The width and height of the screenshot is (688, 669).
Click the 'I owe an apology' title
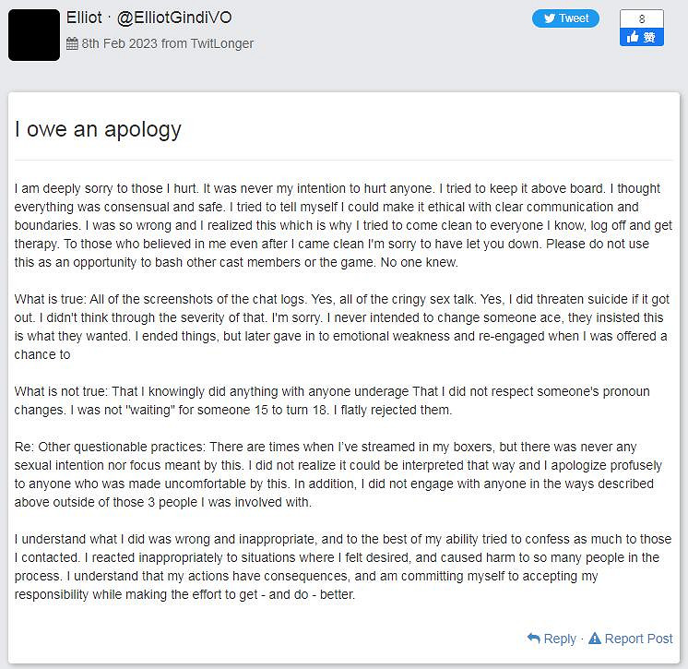point(98,128)
